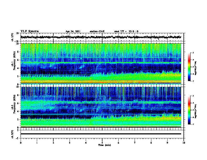
Task: Click the log(PSD) label beside the lower colorbar
Action: tap(196, 111)
